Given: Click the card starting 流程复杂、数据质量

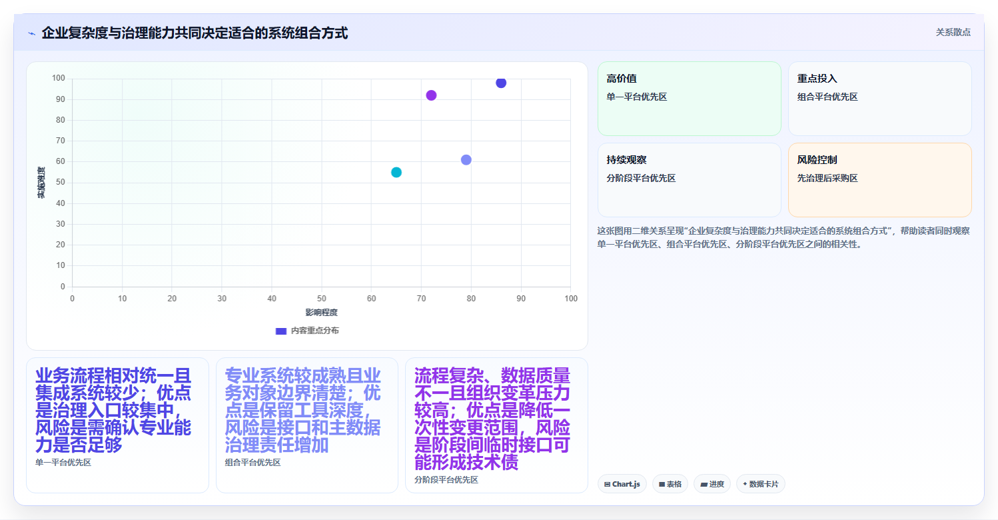Looking at the screenshot, I should tap(496, 425).
